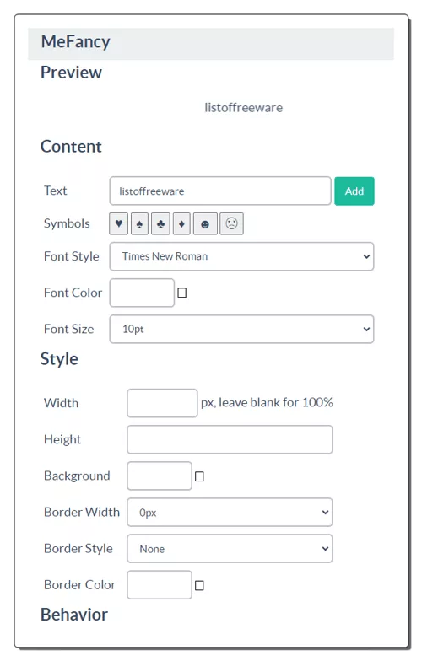Click the green Add button
This screenshot has width=422, height=661.
click(x=354, y=191)
